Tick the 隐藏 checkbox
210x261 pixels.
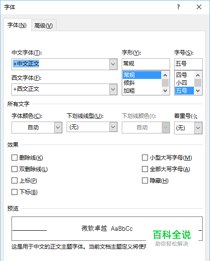tap(145, 180)
